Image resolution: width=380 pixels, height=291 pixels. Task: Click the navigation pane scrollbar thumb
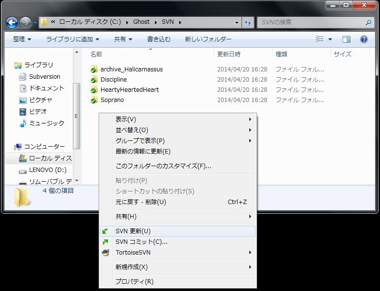[x=77, y=116]
